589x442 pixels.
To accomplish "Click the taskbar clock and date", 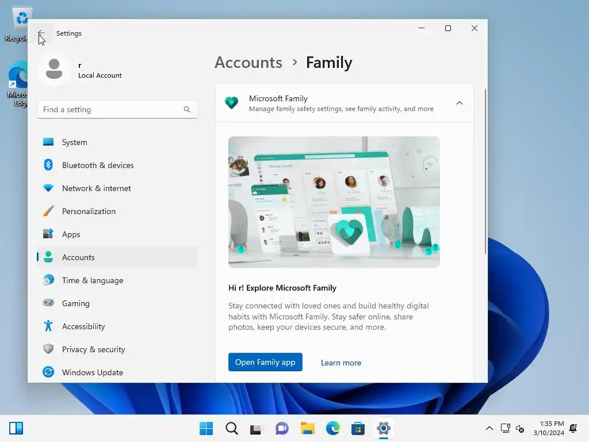I will pos(549,428).
